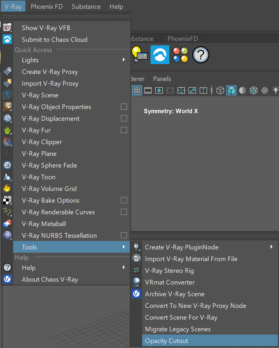Click the Import V-Ray Material document icon
Image resolution: width=279 pixels, height=348 pixels.
pos(136,259)
